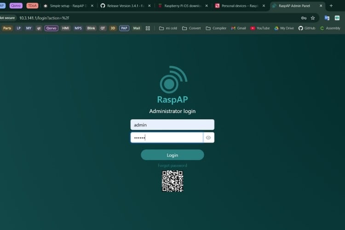Expand the Compiler bookmark folder
The image size is (345, 230).
click(x=216, y=28)
